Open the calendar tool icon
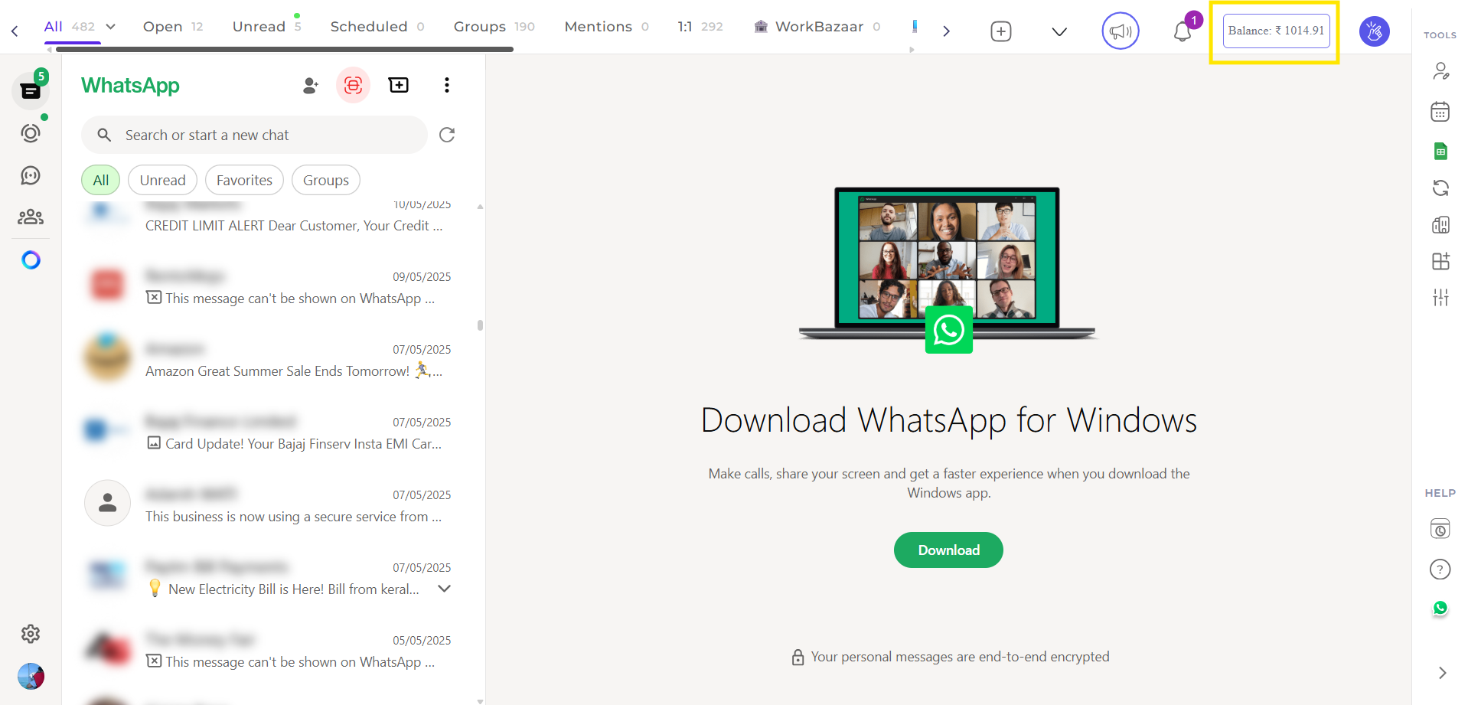 [x=1440, y=112]
